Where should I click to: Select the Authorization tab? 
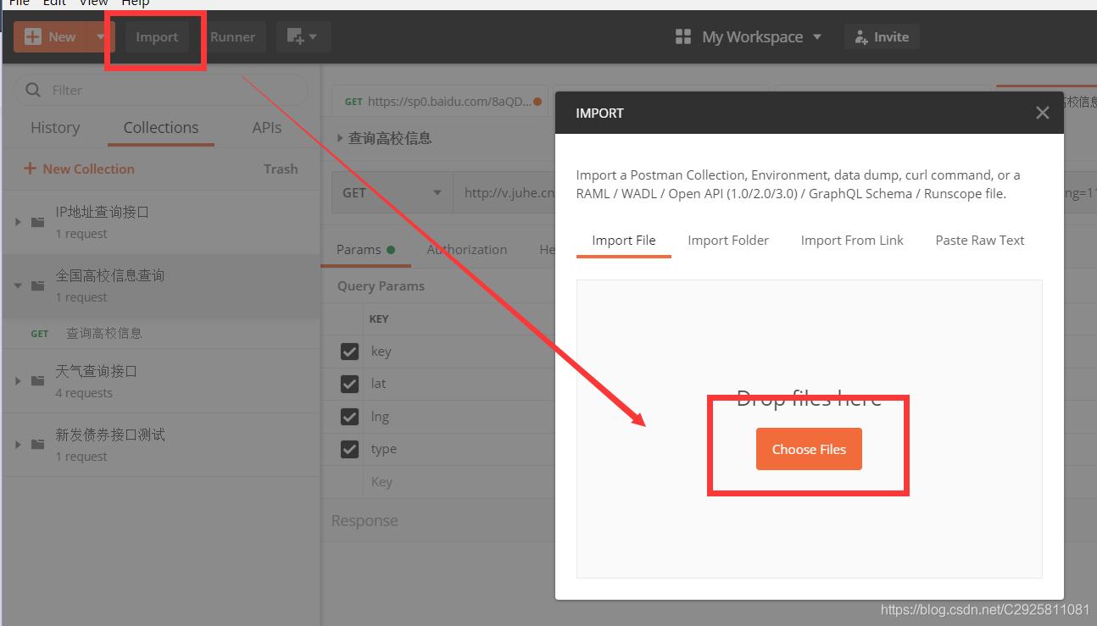coord(467,249)
